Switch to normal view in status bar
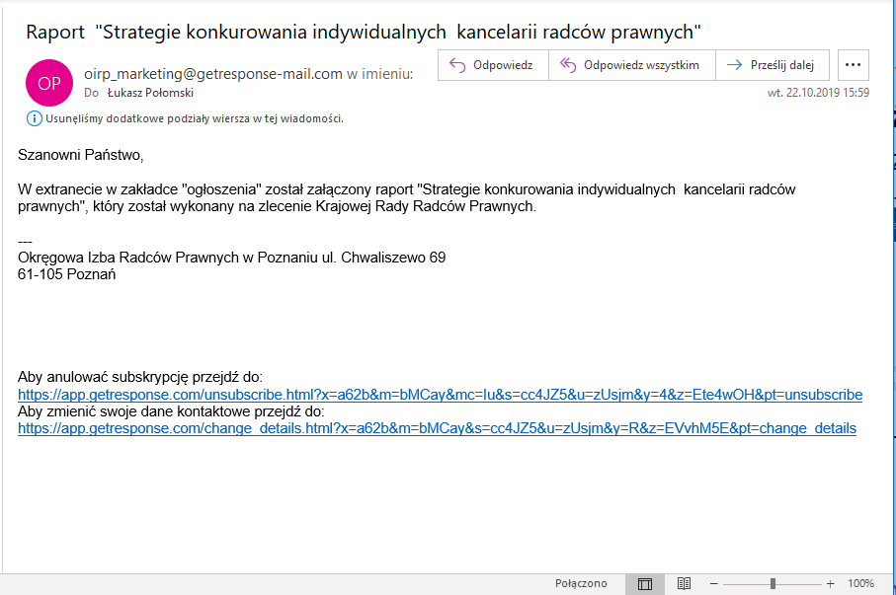The width and height of the screenshot is (896, 595). (645, 583)
